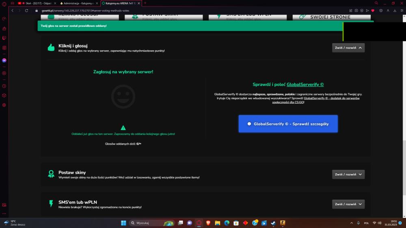Screen dimensions: 406x228
Task: Open the Player panel in sidebar
Action: 4,73
